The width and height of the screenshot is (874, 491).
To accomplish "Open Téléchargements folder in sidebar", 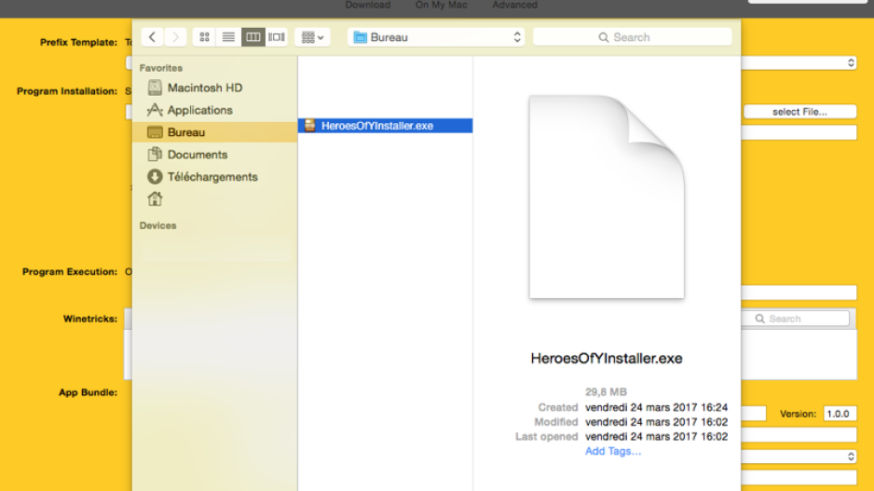I will click(212, 177).
